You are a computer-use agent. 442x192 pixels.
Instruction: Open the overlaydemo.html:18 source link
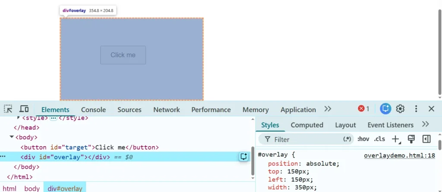(399, 156)
